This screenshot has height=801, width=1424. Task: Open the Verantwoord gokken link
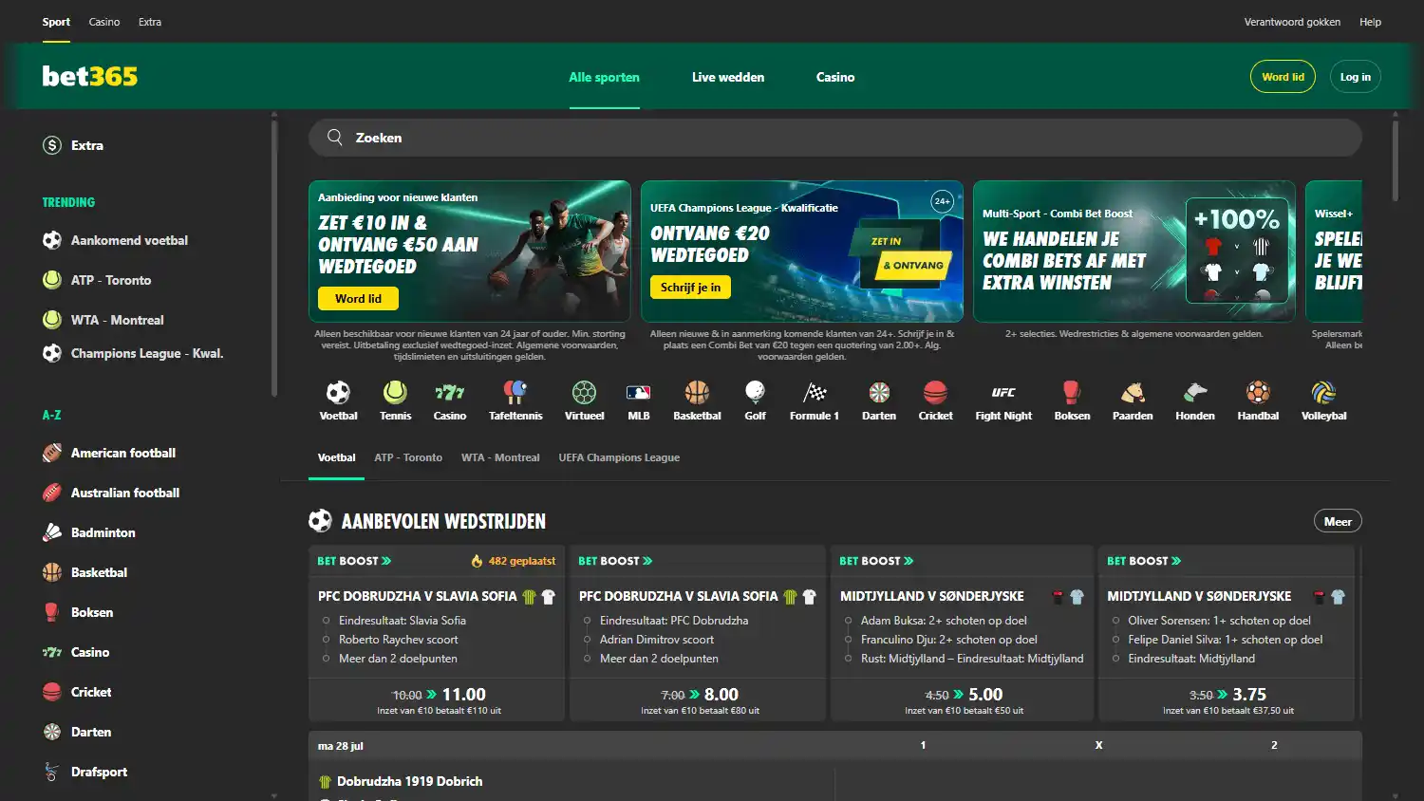coord(1292,22)
